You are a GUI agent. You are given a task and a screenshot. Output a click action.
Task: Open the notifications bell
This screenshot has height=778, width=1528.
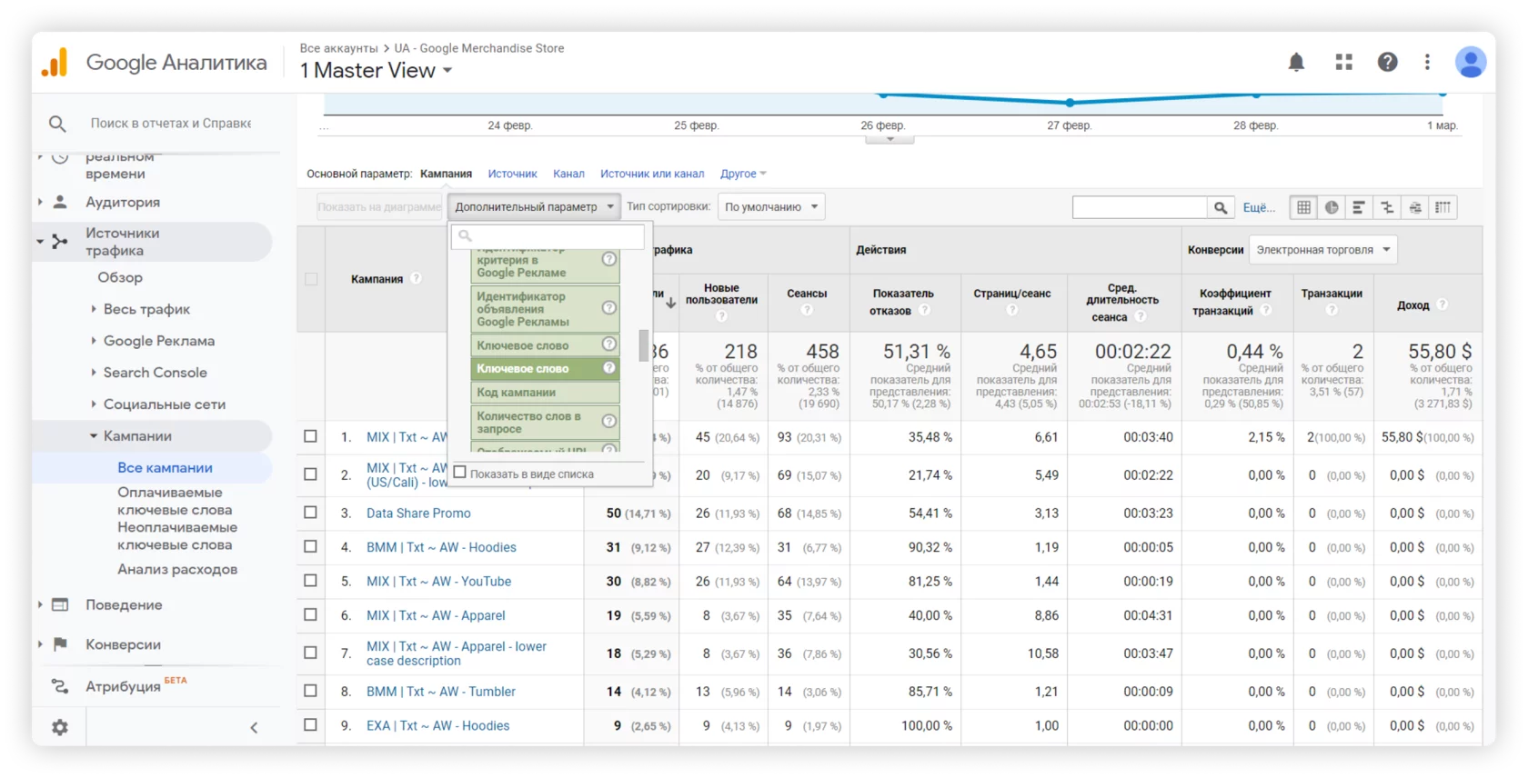(1296, 62)
